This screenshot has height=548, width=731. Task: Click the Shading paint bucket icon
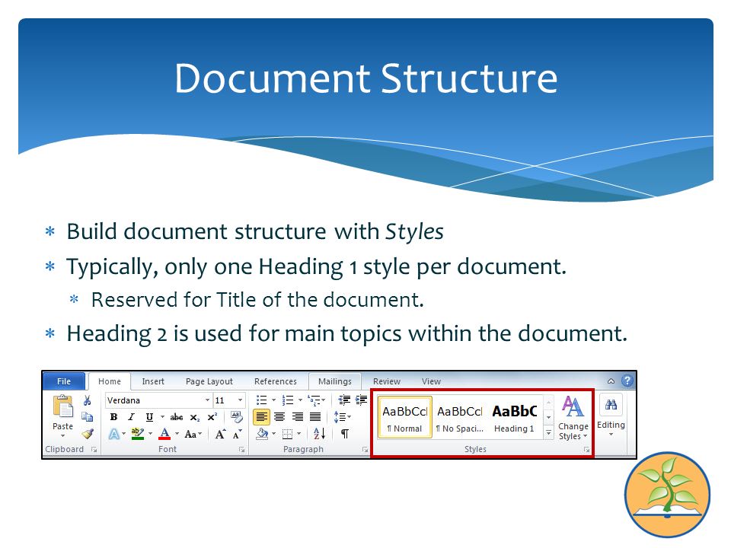click(262, 434)
